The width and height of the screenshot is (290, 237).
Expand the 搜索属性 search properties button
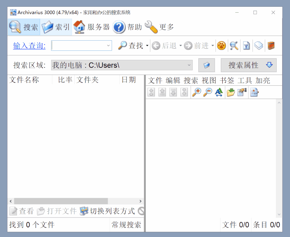pyautogui.click(x=249, y=65)
